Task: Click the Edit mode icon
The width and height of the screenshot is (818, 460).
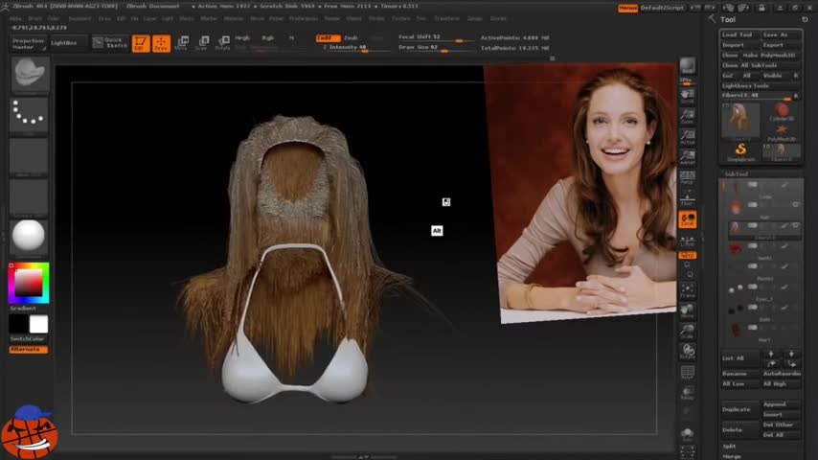Action: click(x=141, y=42)
